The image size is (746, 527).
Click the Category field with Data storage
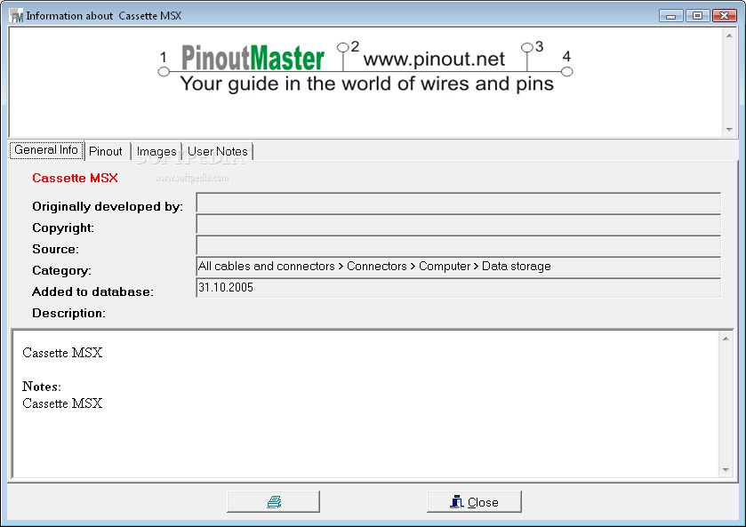pyautogui.click(x=458, y=267)
